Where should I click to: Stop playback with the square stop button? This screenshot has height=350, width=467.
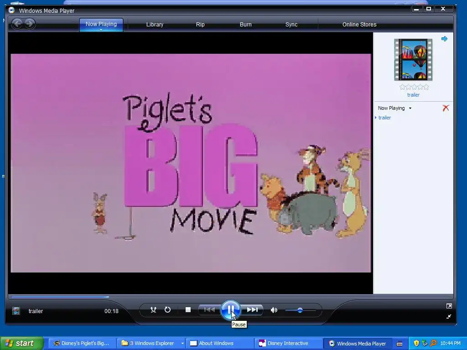click(x=188, y=310)
